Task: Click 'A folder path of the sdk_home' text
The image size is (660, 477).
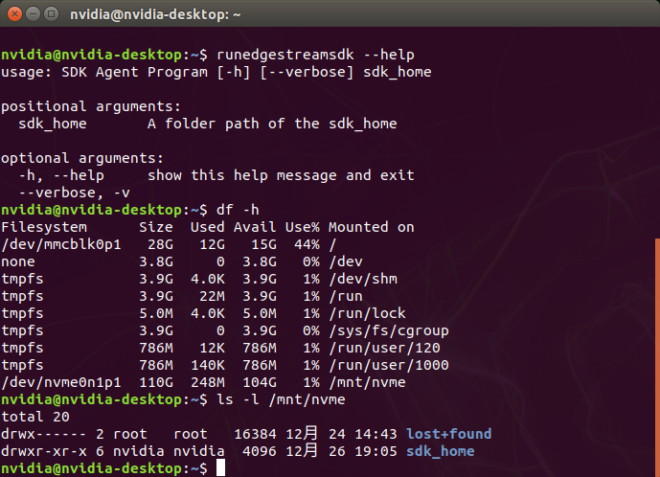Action: click(272, 124)
